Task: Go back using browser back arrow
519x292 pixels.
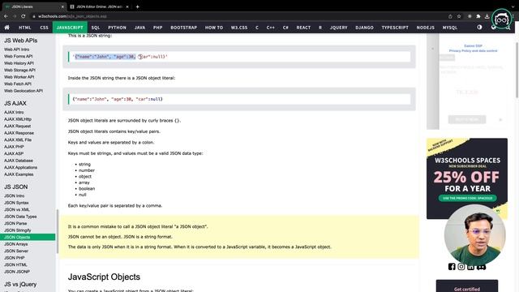Action: point(6,16)
